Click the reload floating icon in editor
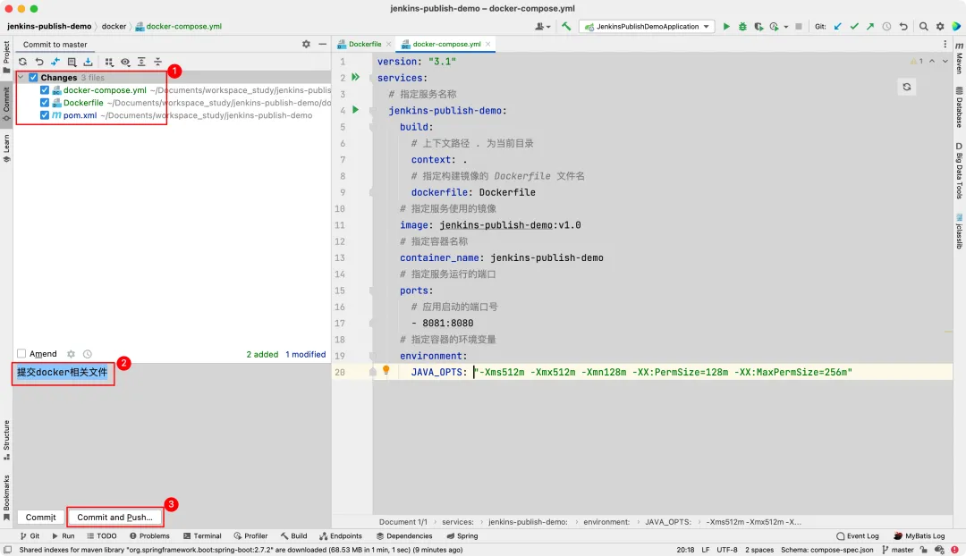The width and height of the screenshot is (966, 556). click(907, 87)
